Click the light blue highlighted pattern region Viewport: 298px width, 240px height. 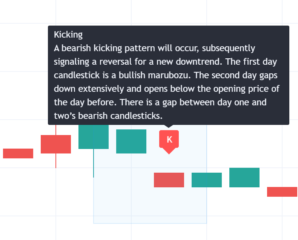coord(150,203)
